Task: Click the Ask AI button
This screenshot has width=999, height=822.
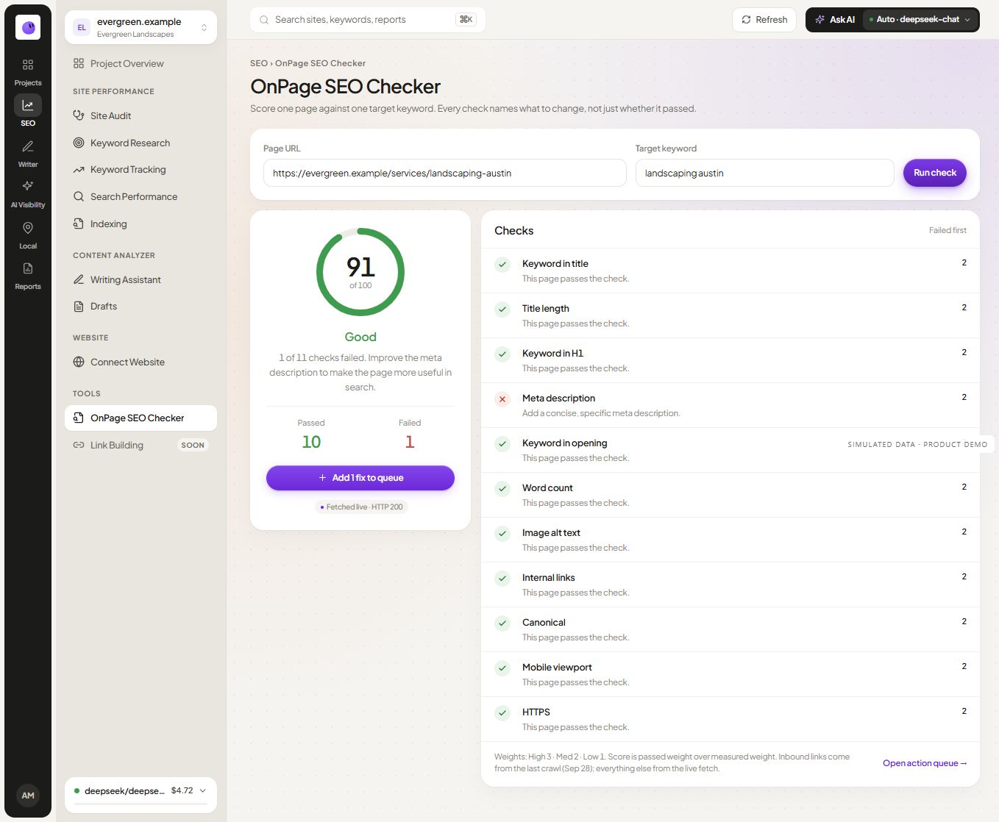Action: (x=836, y=20)
